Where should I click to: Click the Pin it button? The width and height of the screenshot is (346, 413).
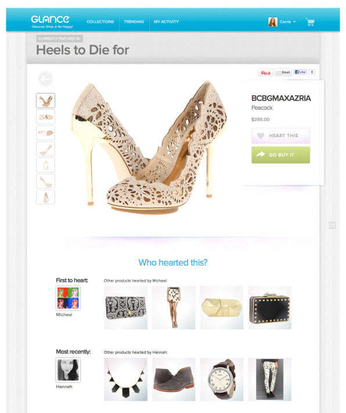(x=265, y=73)
